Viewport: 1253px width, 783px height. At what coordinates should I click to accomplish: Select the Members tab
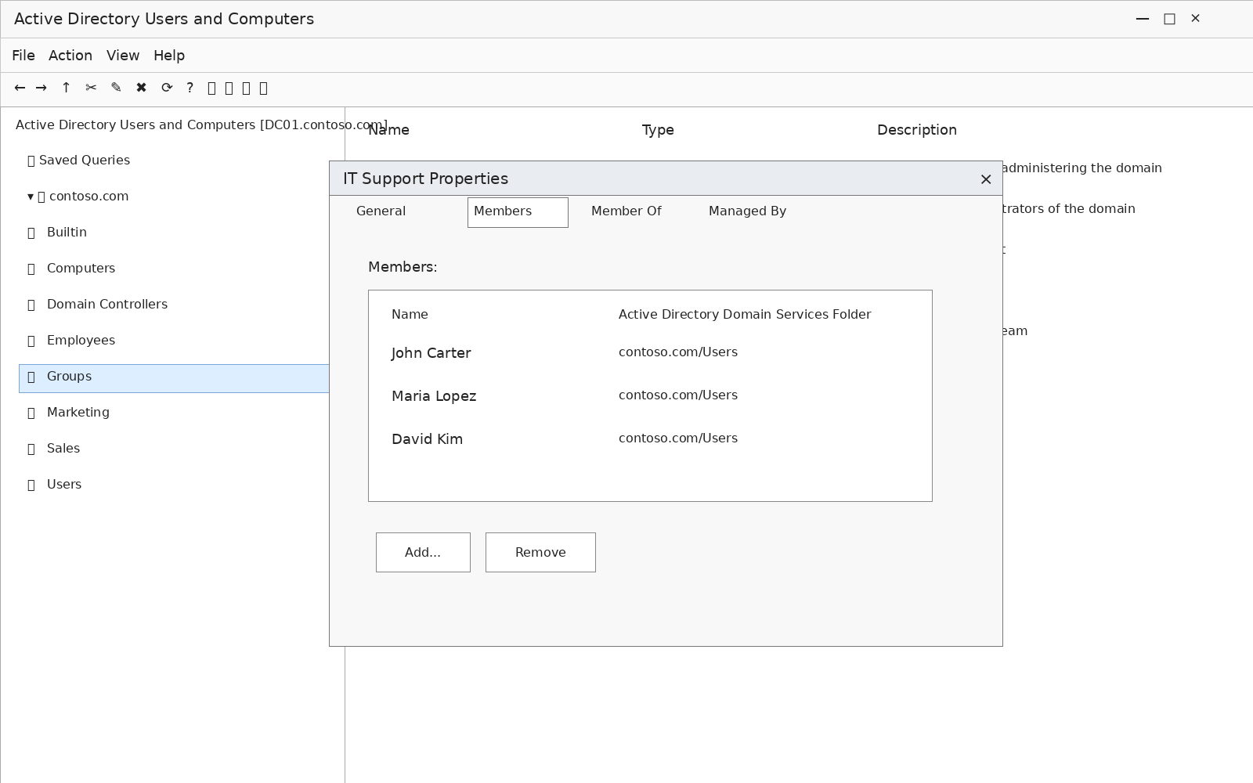[518, 212]
